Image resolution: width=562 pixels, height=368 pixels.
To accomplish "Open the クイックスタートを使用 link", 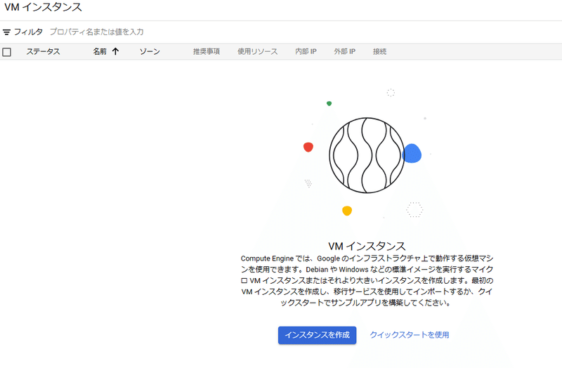I will coord(410,335).
